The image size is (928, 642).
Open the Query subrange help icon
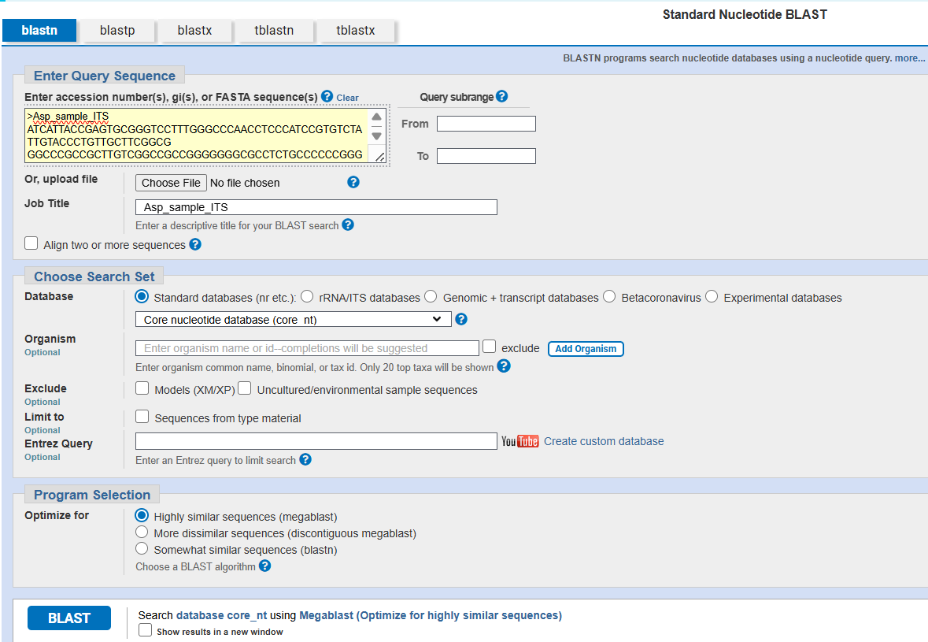pyautogui.click(x=502, y=96)
